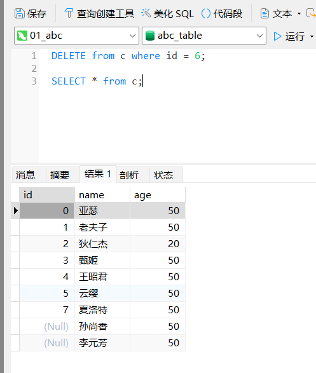Open Code Snippets (代码段)
The image size is (316, 373).
click(x=222, y=13)
